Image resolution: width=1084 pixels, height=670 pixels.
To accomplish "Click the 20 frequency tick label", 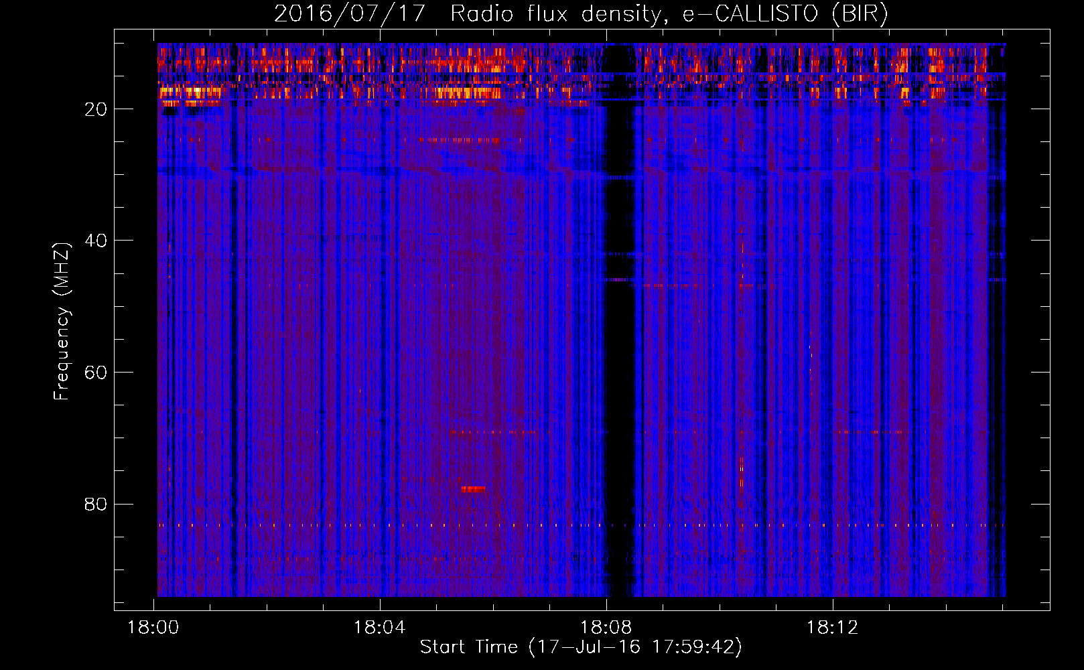I will pyautogui.click(x=96, y=109).
